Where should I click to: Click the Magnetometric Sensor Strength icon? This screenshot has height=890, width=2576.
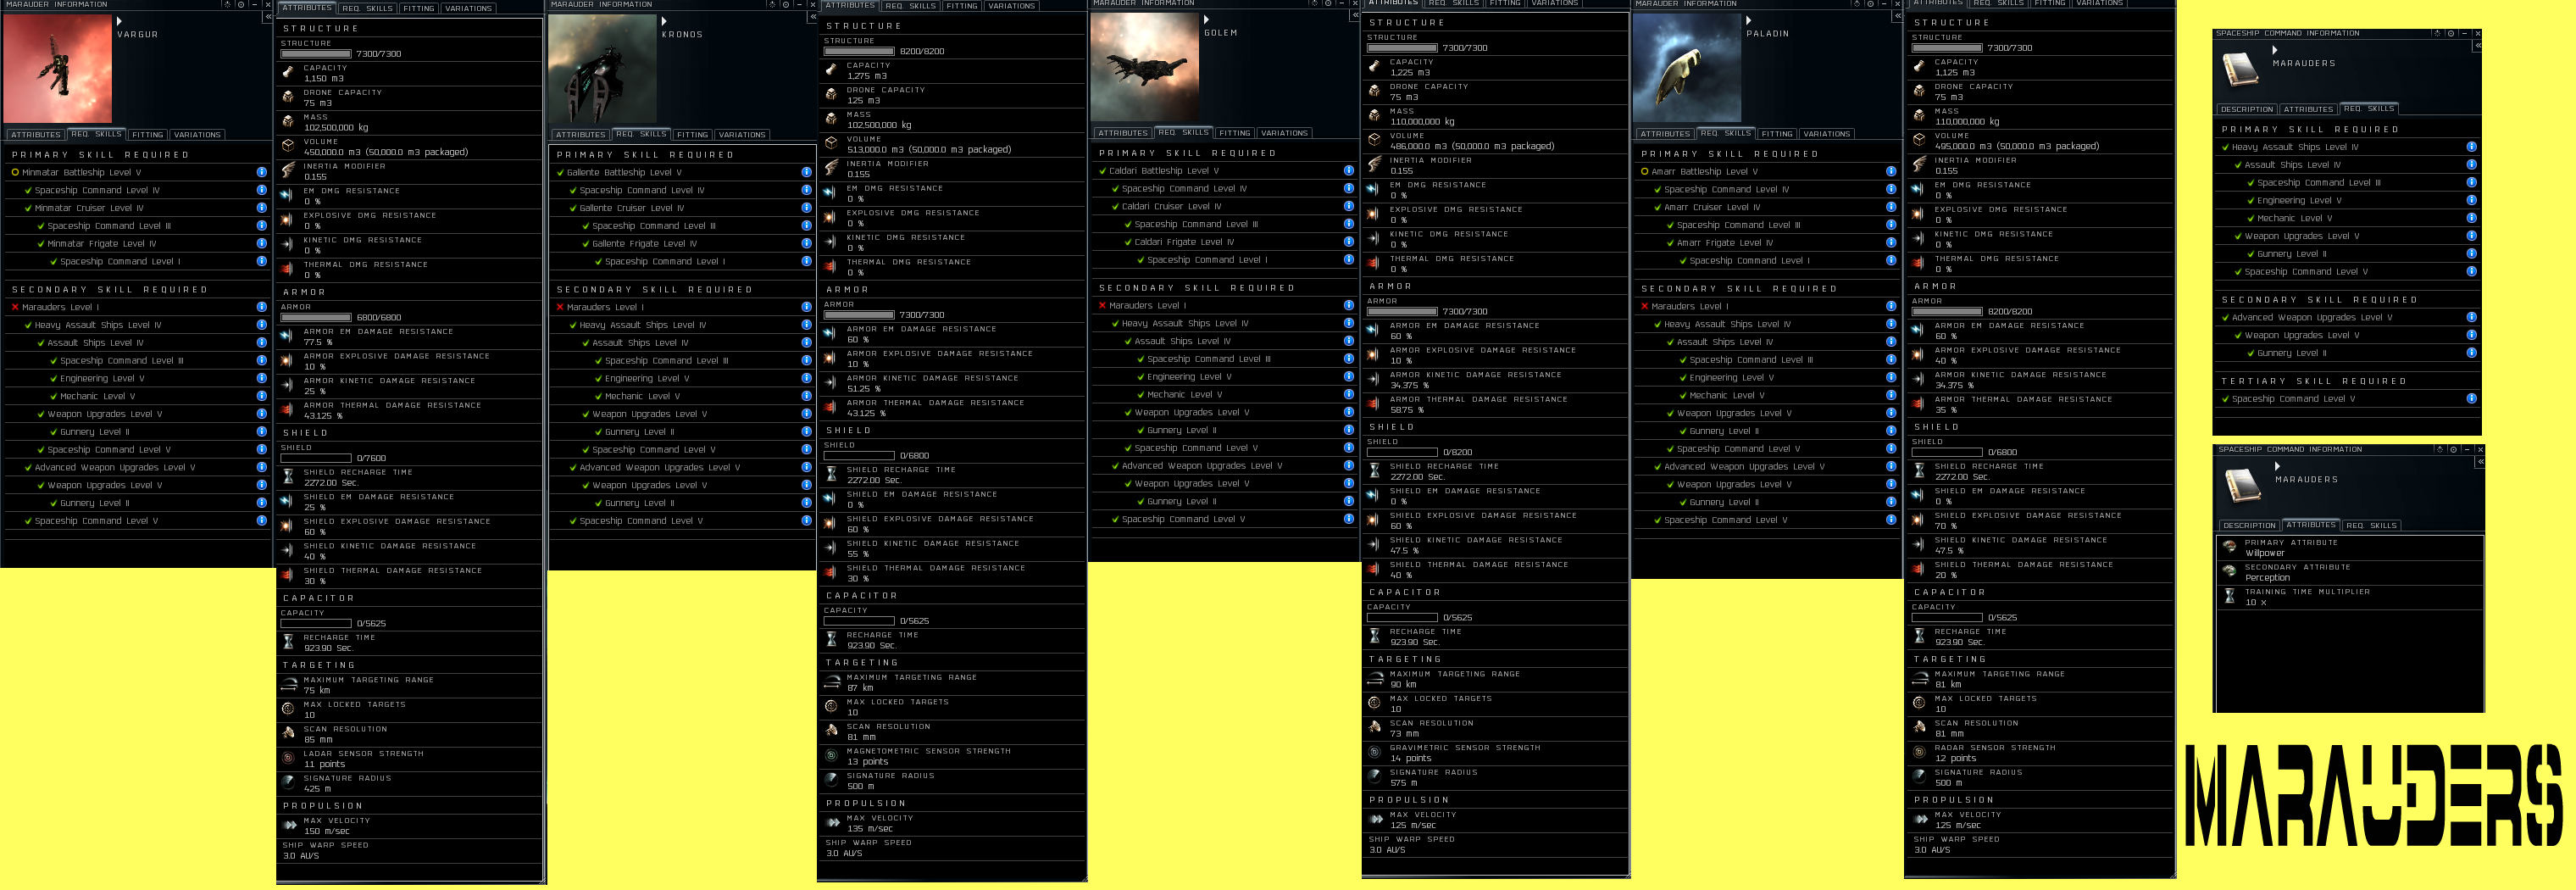click(x=831, y=756)
